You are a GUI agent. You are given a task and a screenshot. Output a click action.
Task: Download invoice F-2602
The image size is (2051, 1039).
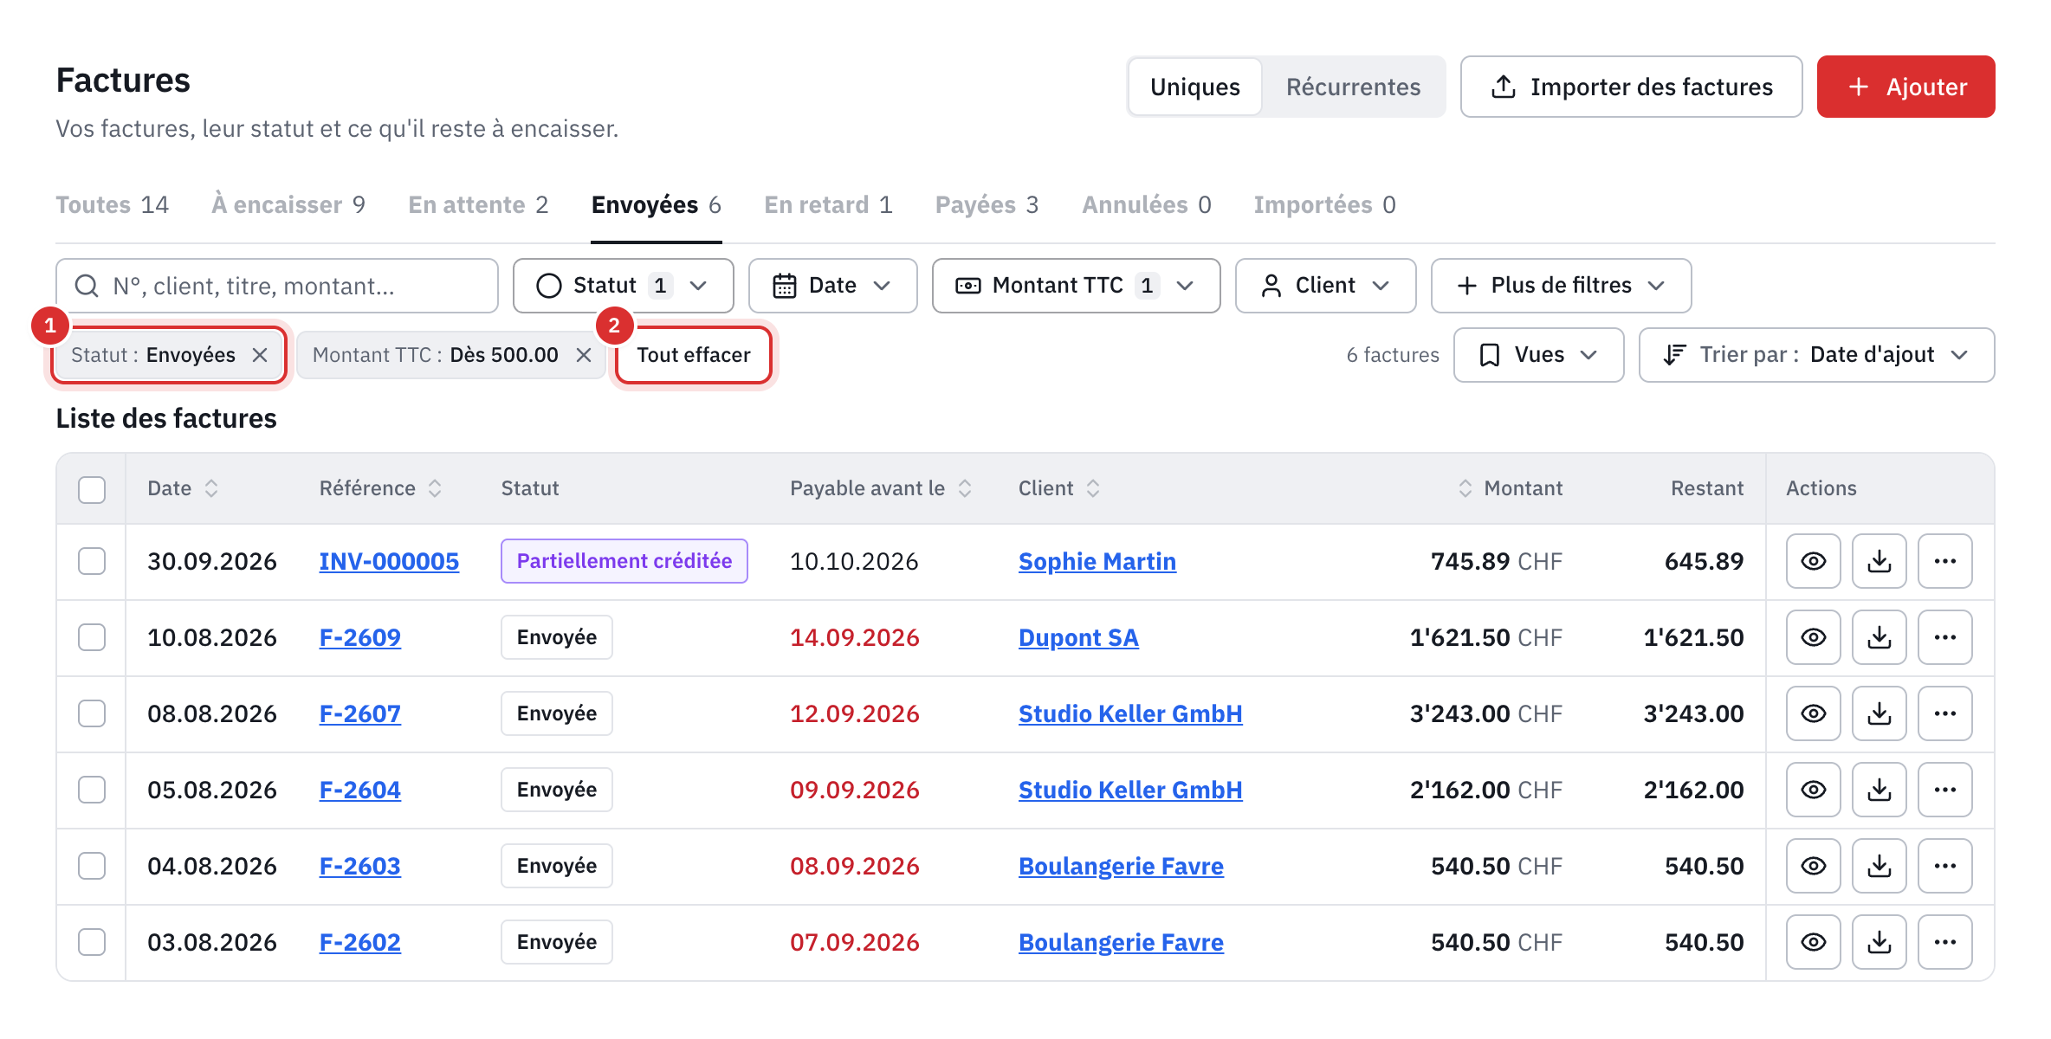point(1879,942)
